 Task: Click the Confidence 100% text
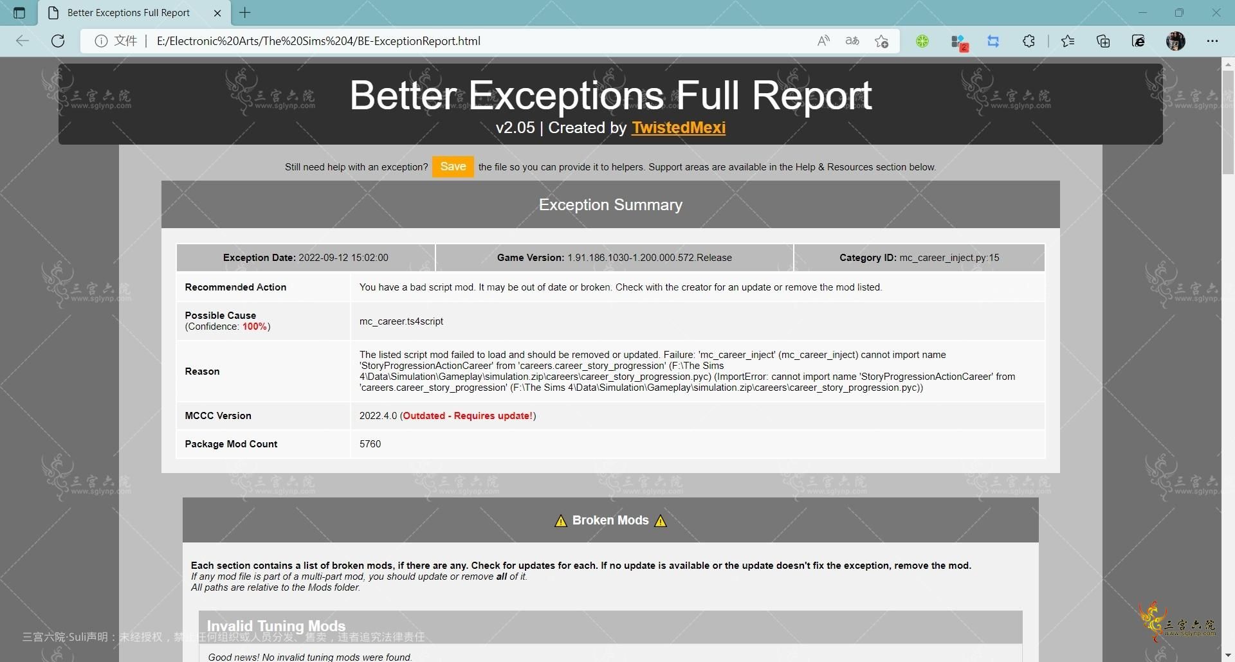[x=228, y=327]
